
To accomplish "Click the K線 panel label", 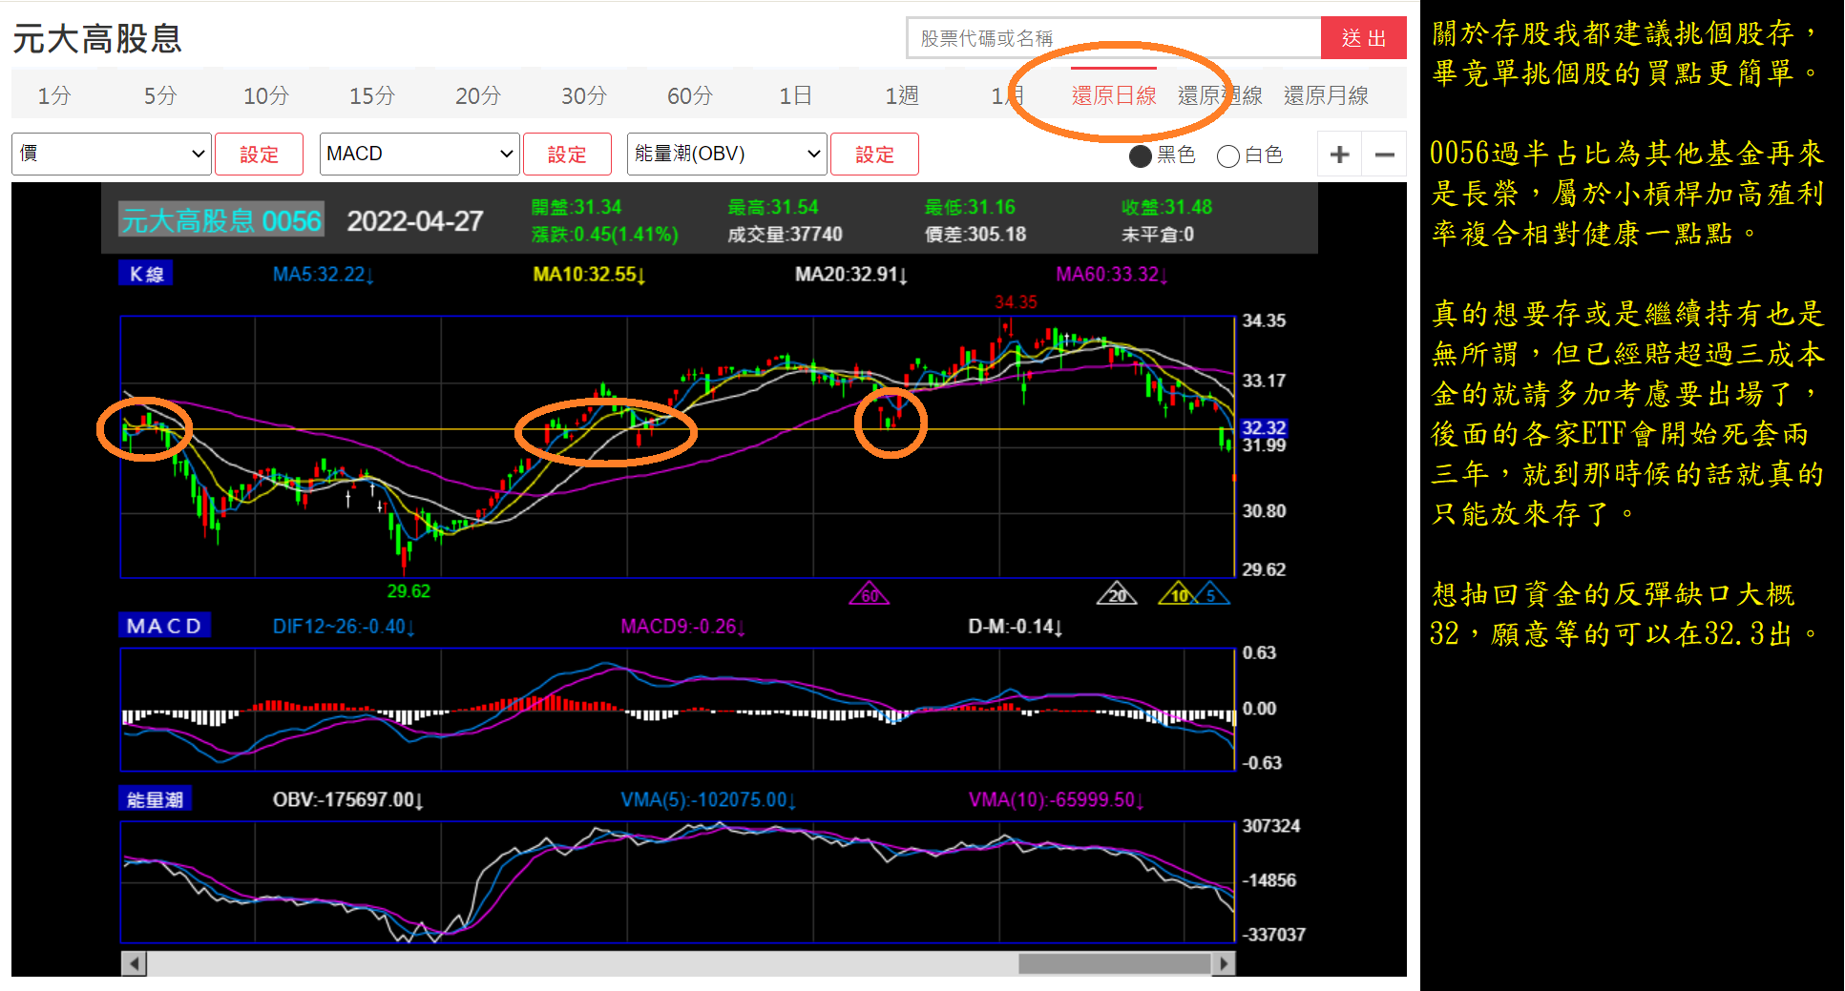I will tap(146, 275).
